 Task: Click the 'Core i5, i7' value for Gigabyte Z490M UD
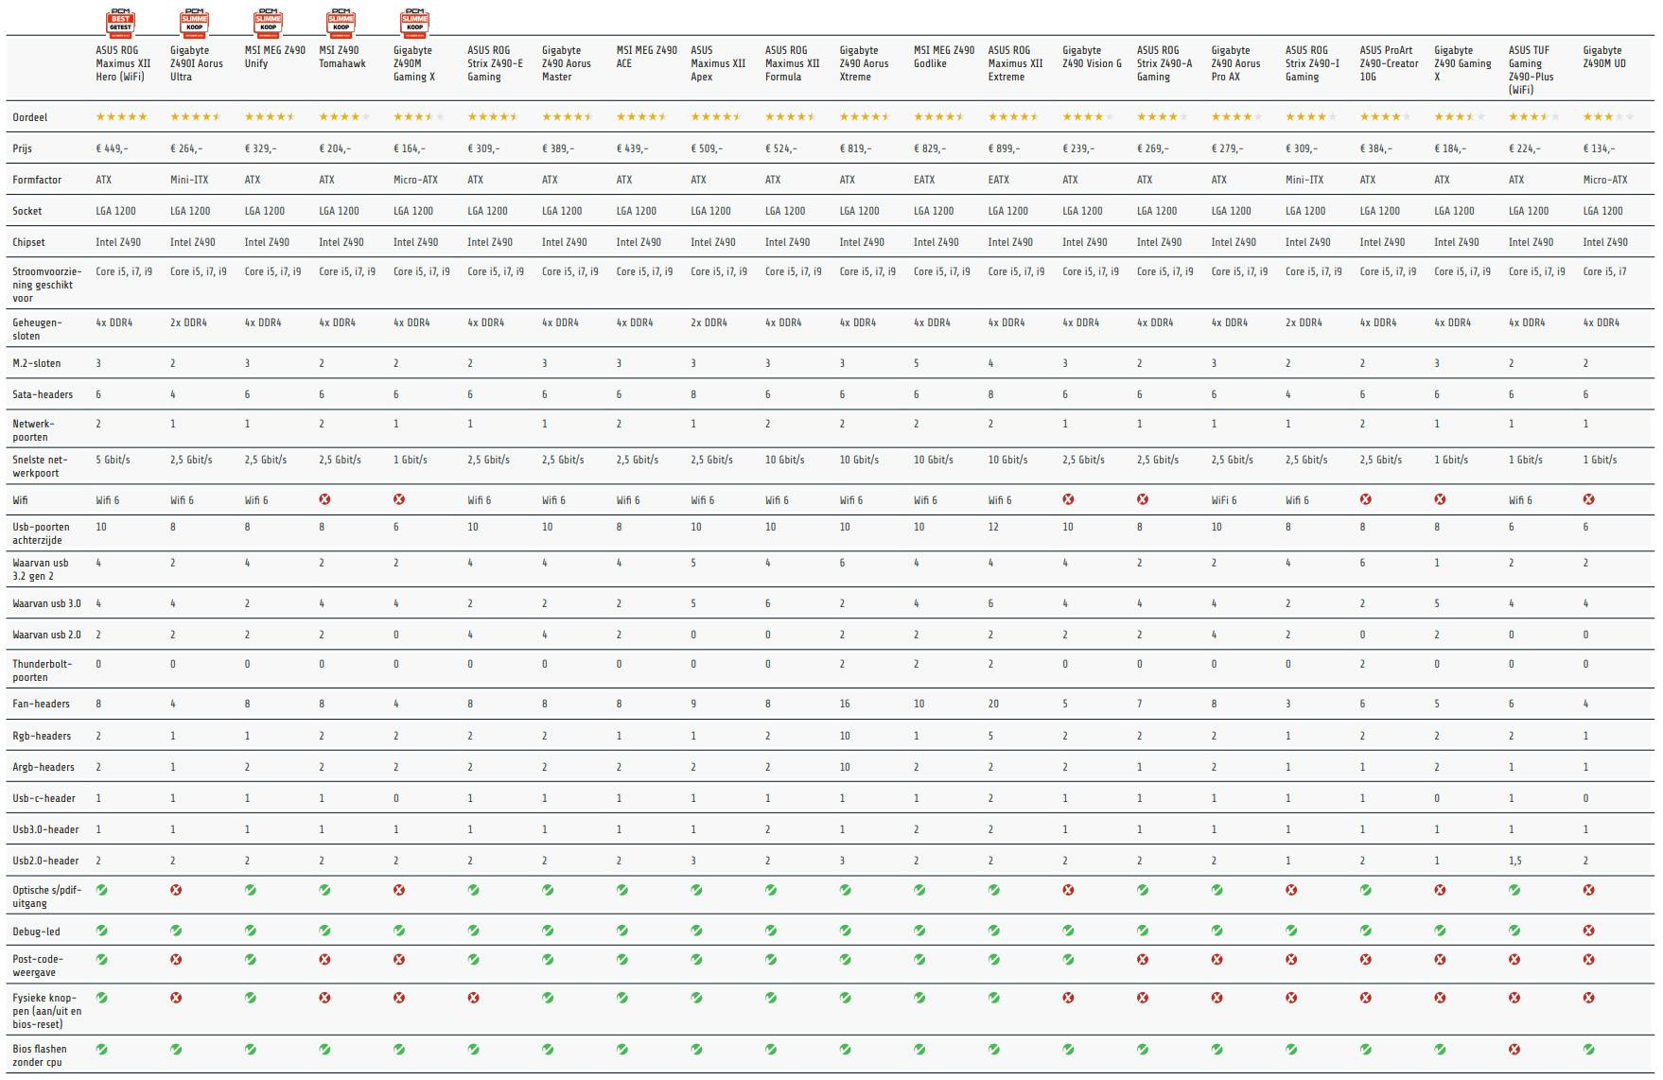coord(1605,271)
